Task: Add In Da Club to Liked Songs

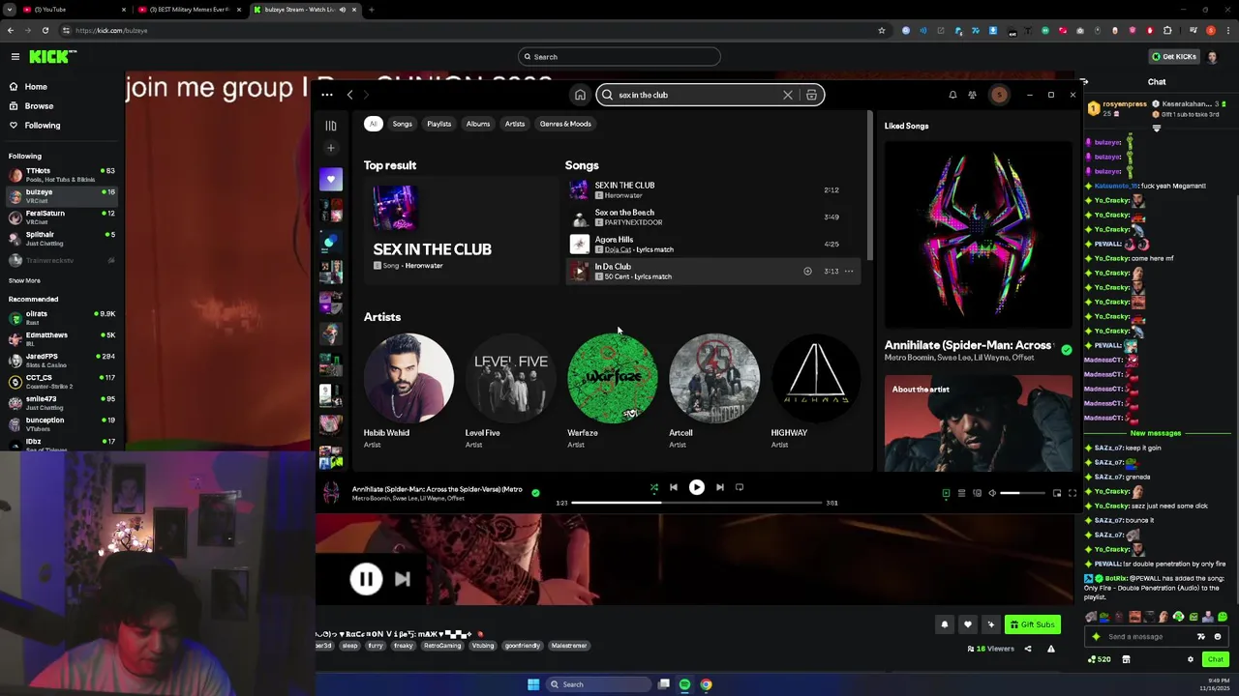Action: (807, 272)
